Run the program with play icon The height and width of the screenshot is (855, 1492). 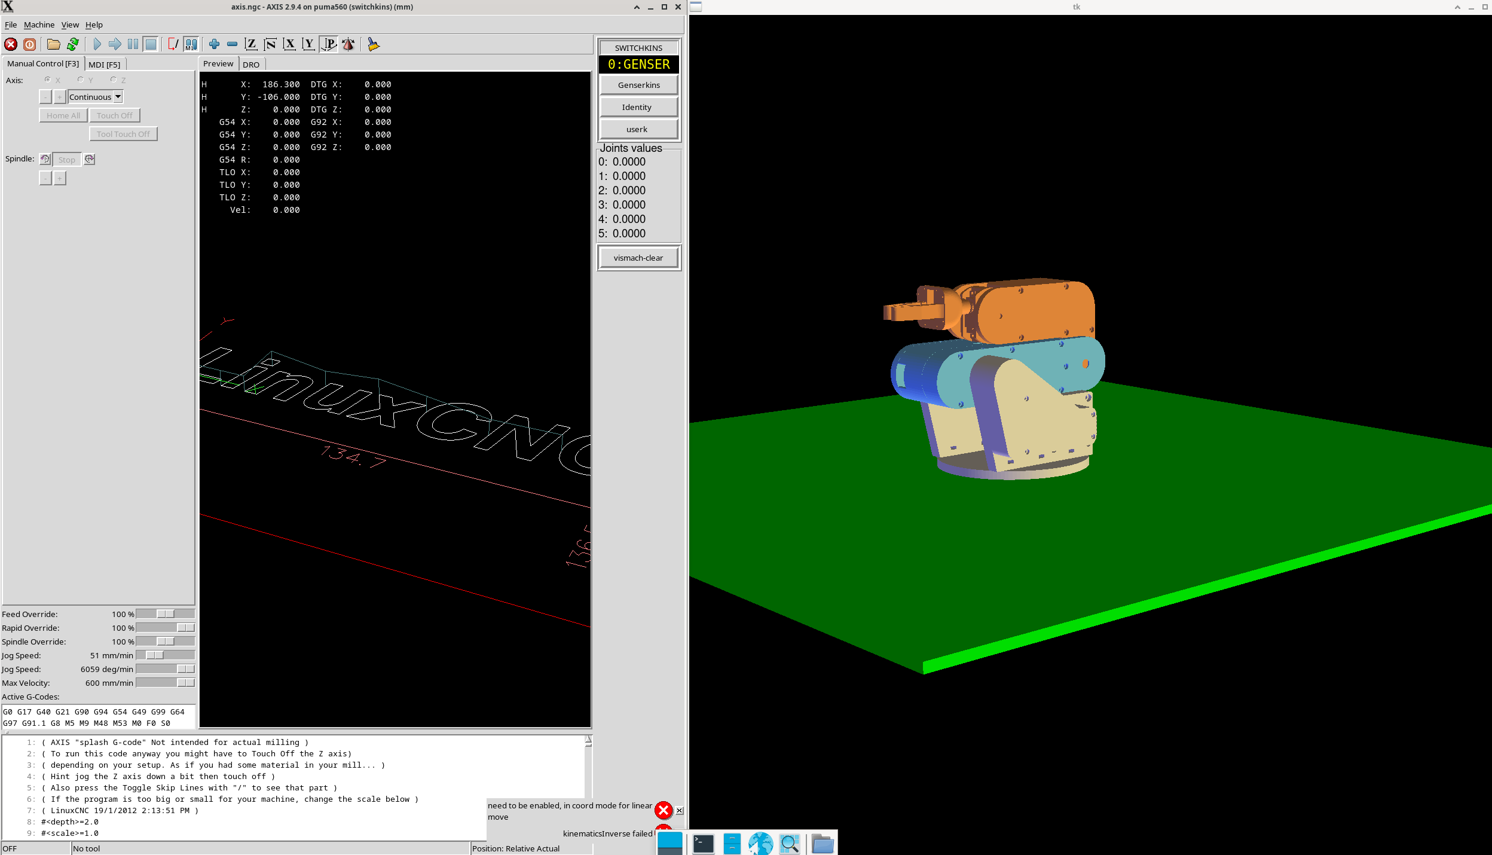point(97,44)
